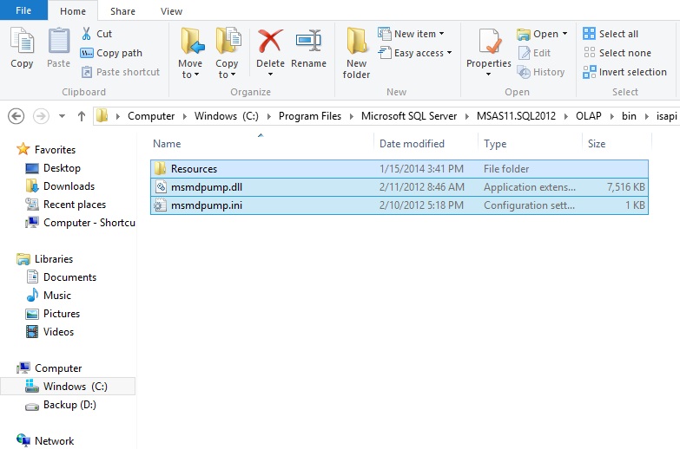Select the Resources folder row
Viewport: 680px width, 449px height.
(399, 169)
